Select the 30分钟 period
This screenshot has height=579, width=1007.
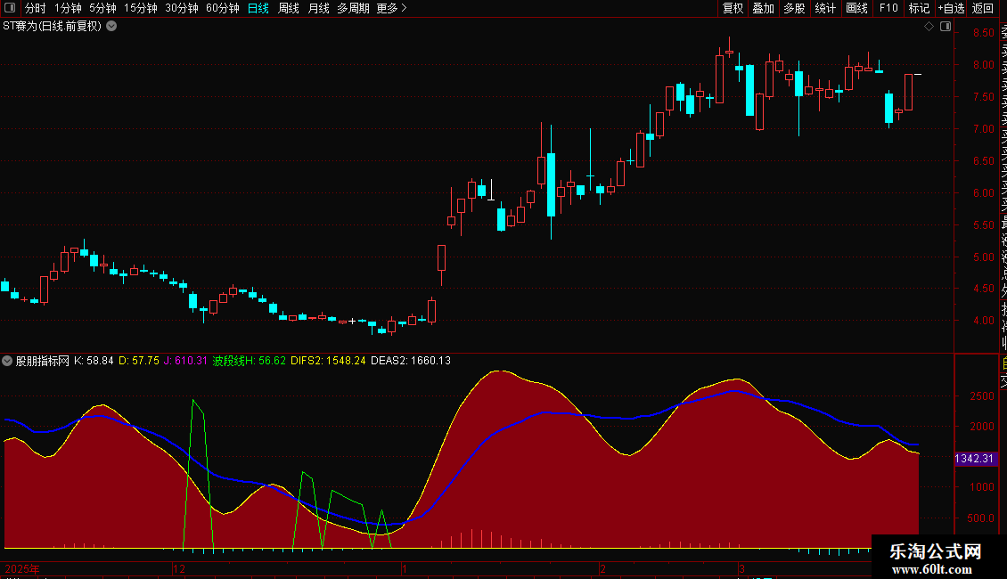[x=182, y=8]
